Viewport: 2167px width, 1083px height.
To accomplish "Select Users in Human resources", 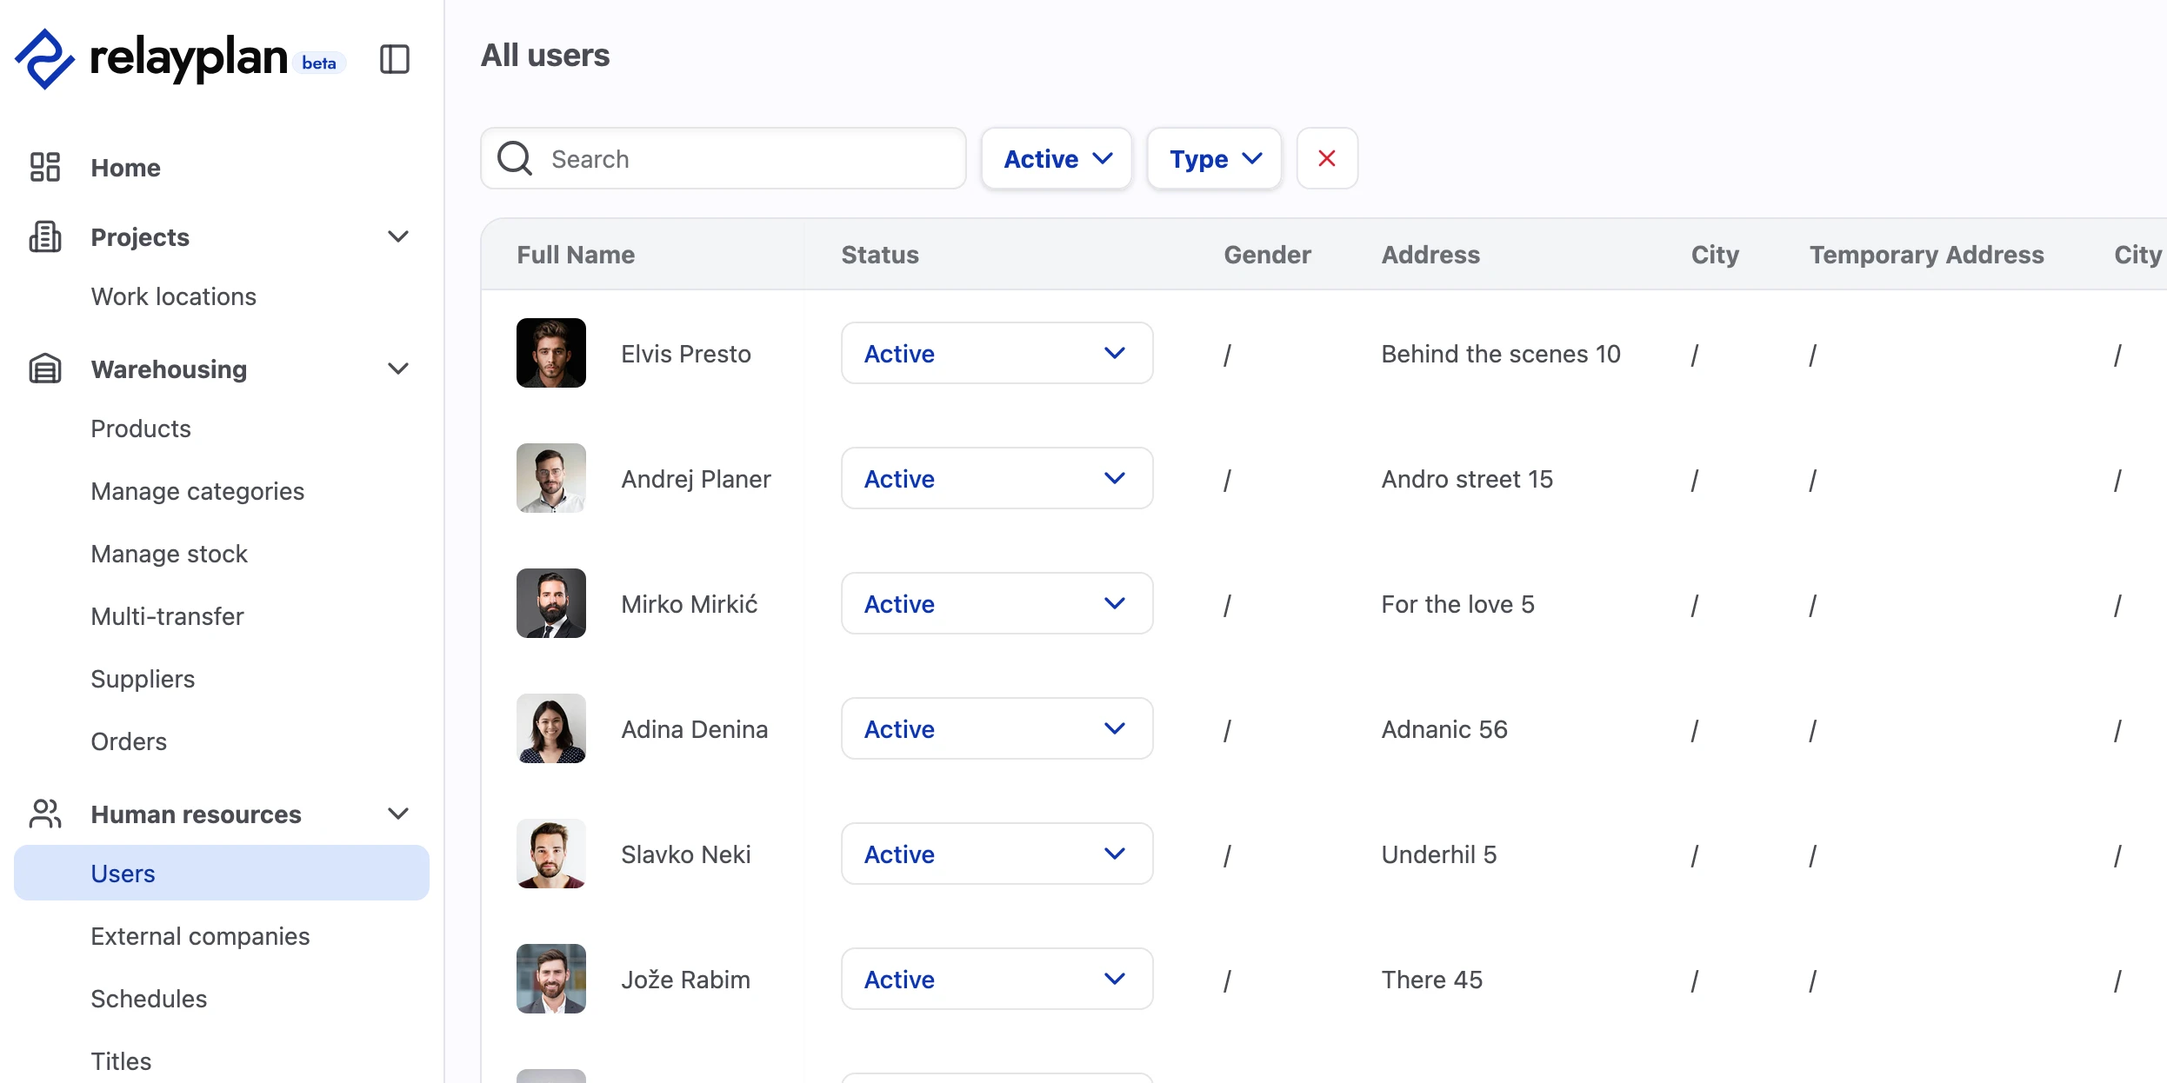I will (x=222, y=873).
